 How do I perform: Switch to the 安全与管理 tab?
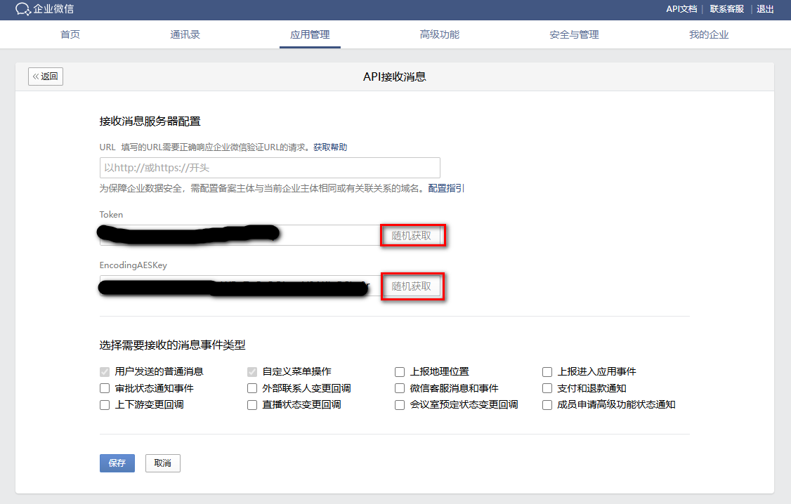(573, 34)
